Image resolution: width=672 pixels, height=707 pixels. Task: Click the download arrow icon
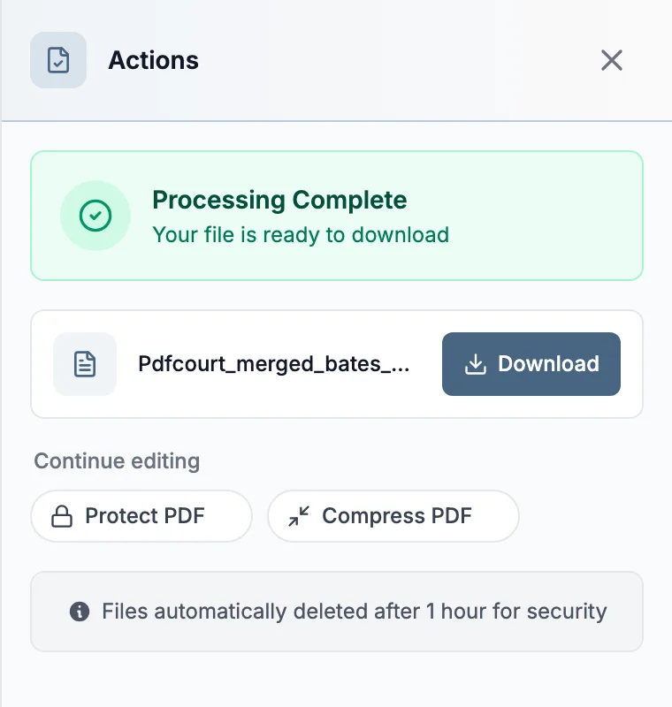[x=476, y=364]
